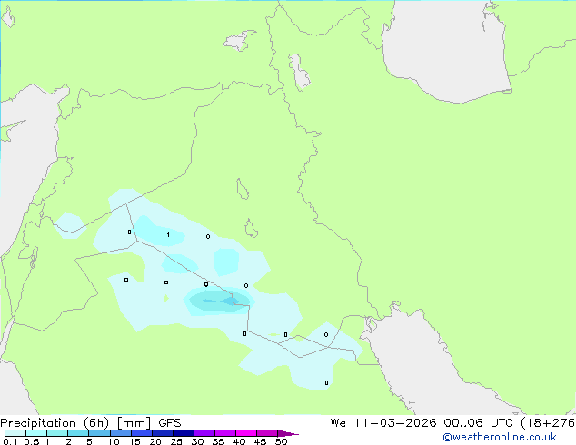Click the '40' legend scale label
This screenshot has height=445, width=576.
(x=239, y=441)
